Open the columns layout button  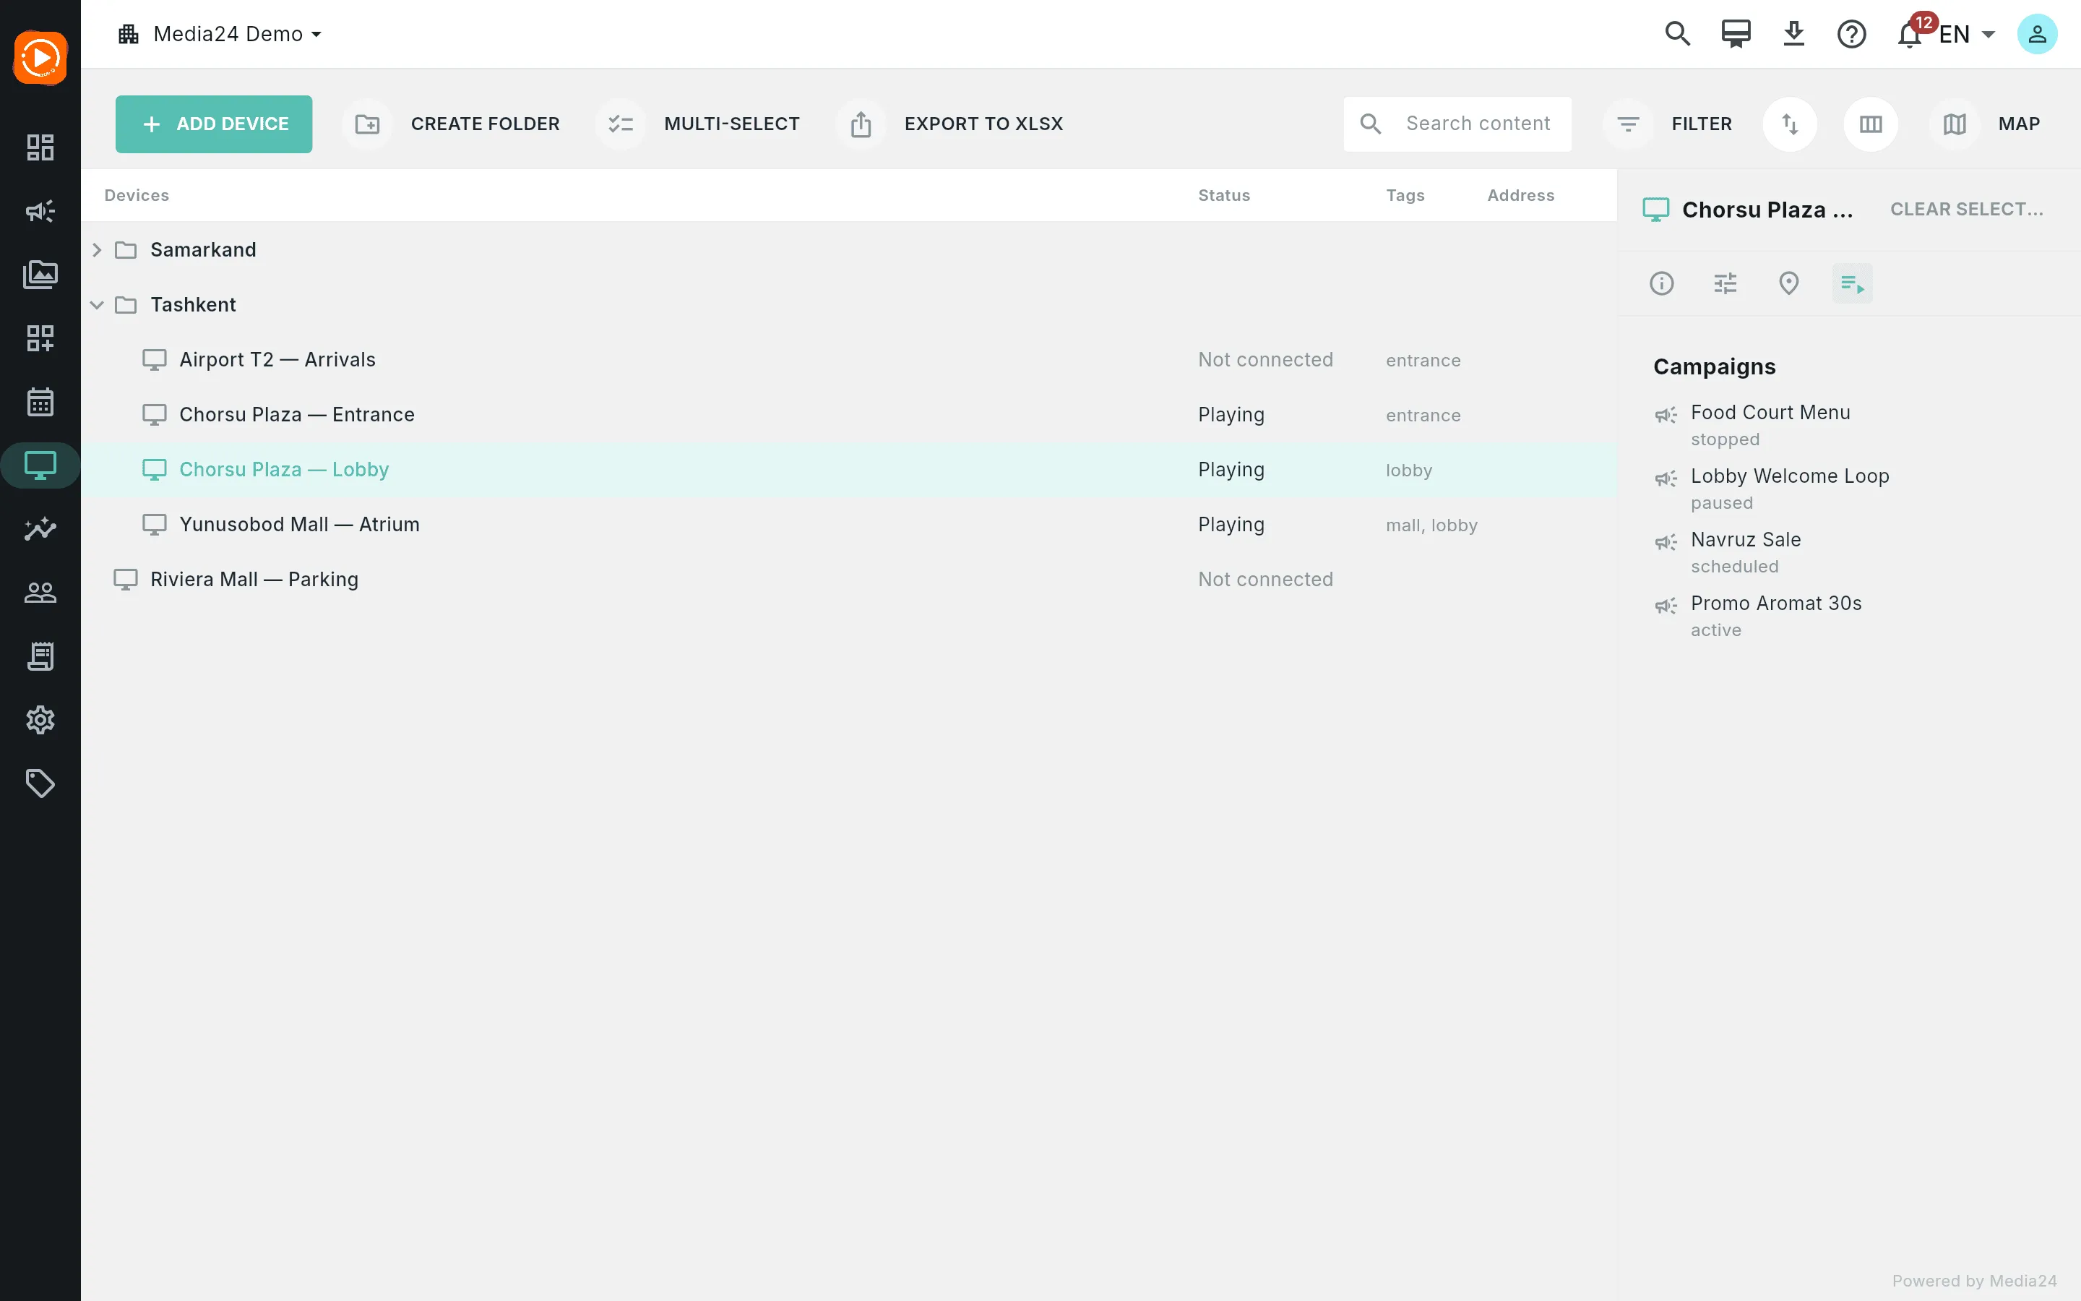click(1870, 124)
